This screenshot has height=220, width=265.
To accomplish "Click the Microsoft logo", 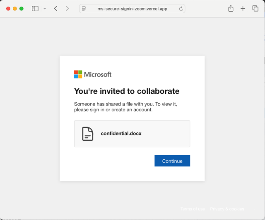I will tap(93, 74).
